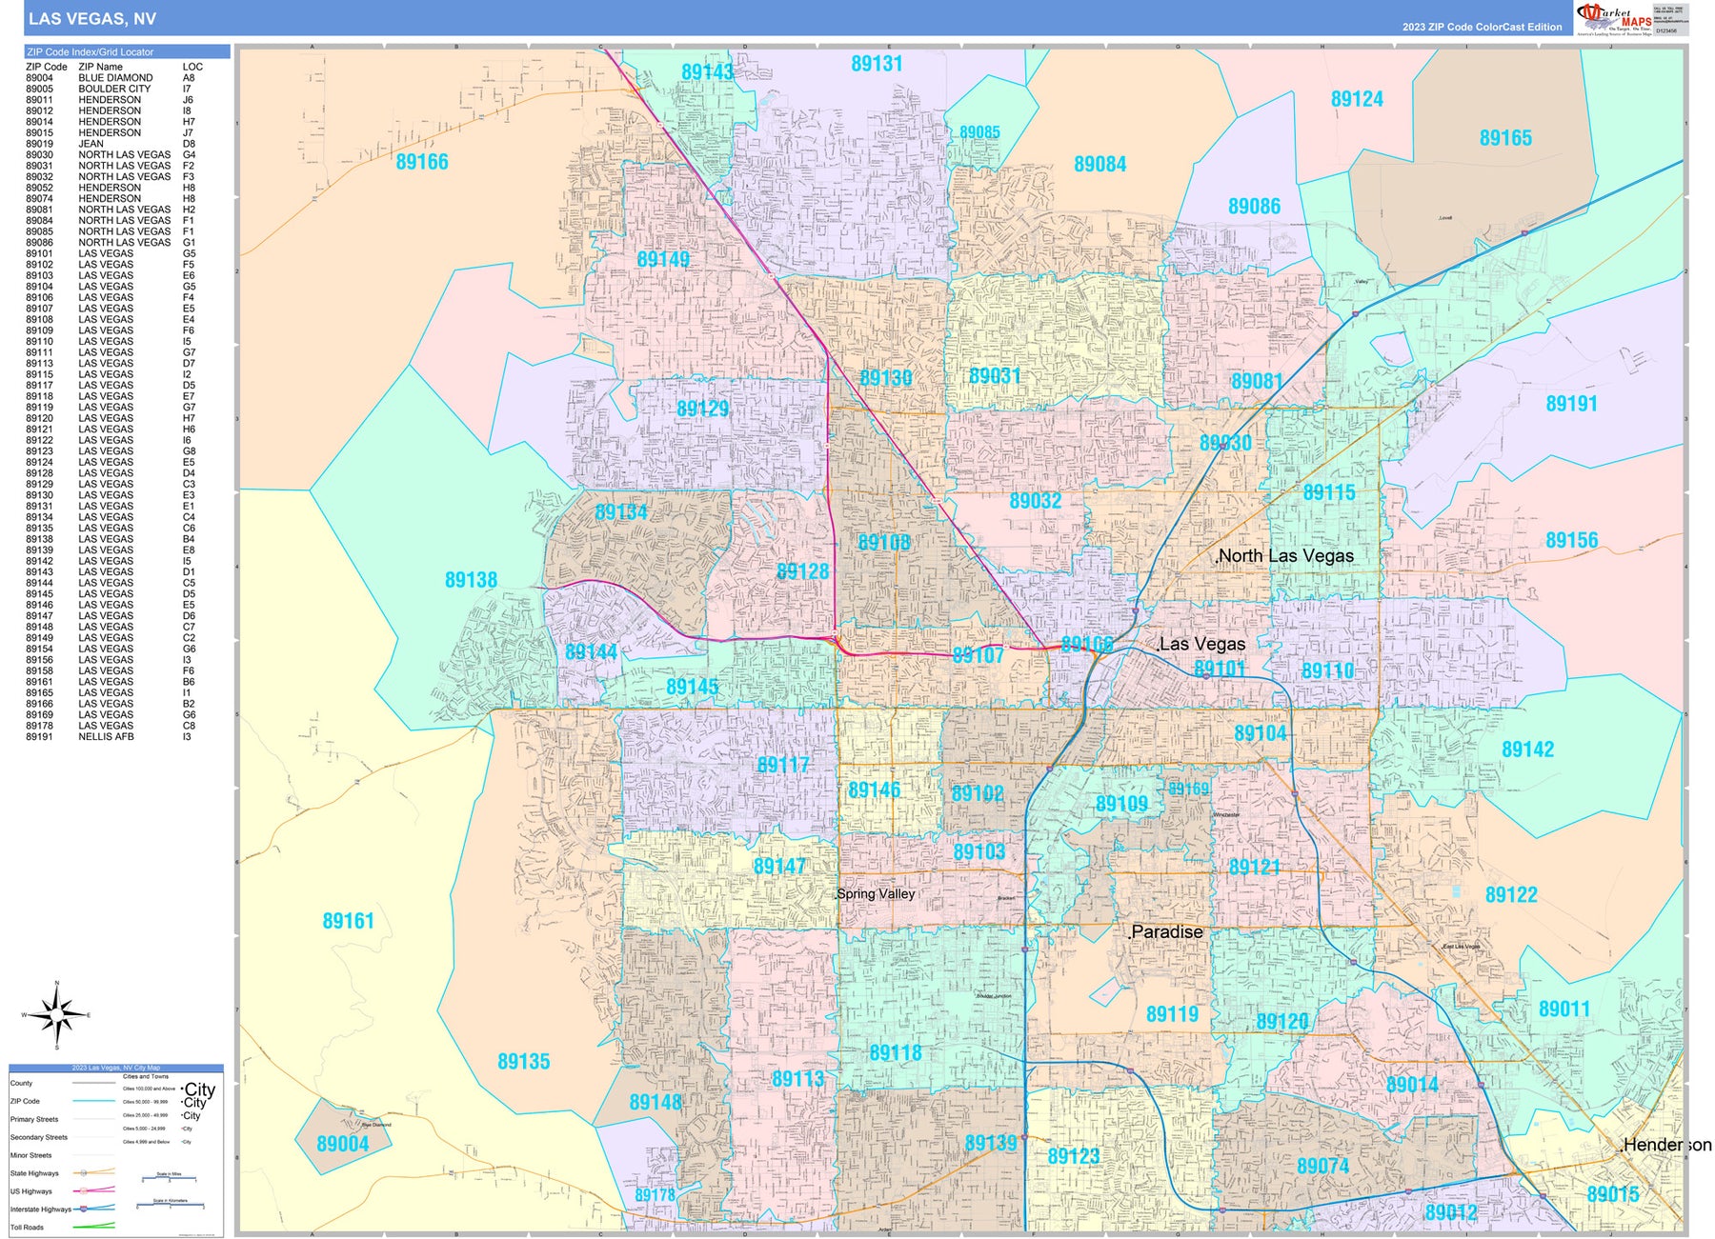Click the 89005 Boulder City index entry

[x=110, y=89]
